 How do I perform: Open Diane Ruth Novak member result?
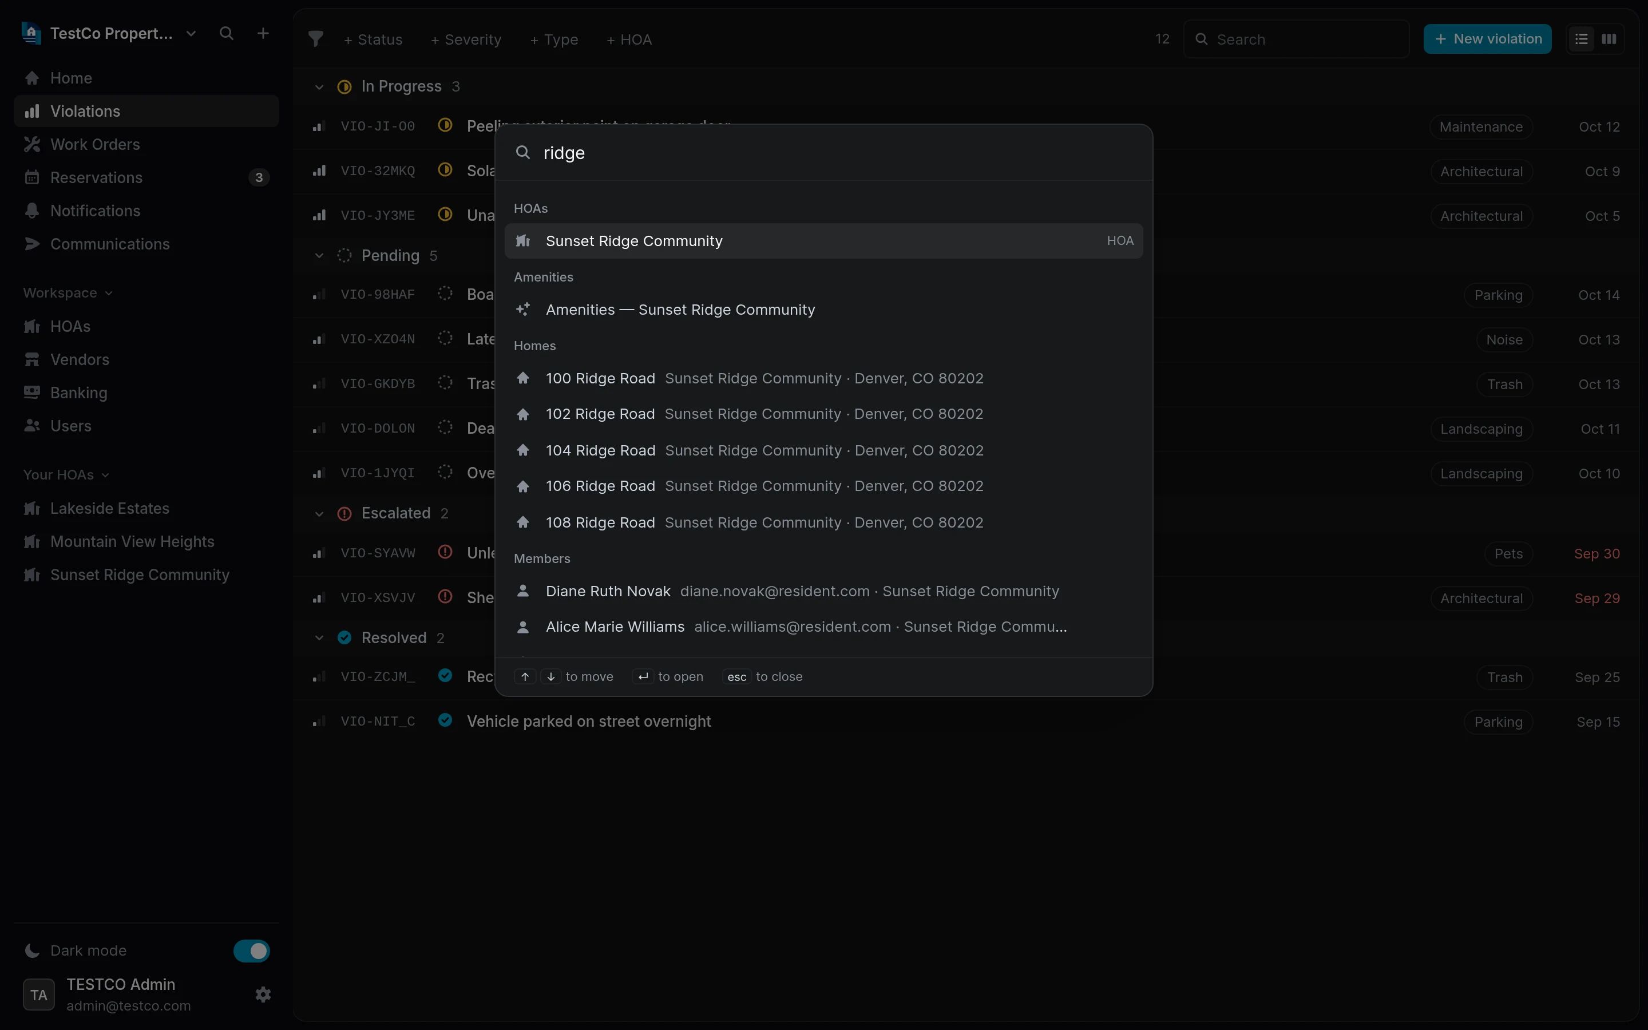point(823,591)
